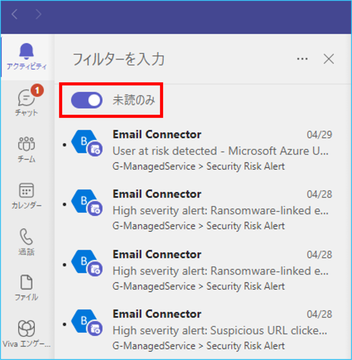The height and width of the screenshot is (360, 352).
Task: Open the 04/29 User at risk detected notification
Action: [x=220, y=151]
